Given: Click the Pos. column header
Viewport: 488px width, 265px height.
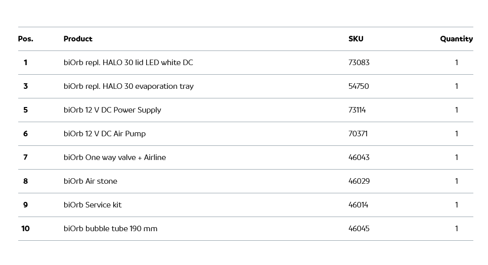Looking at the screenshot, I should (25, 39).
